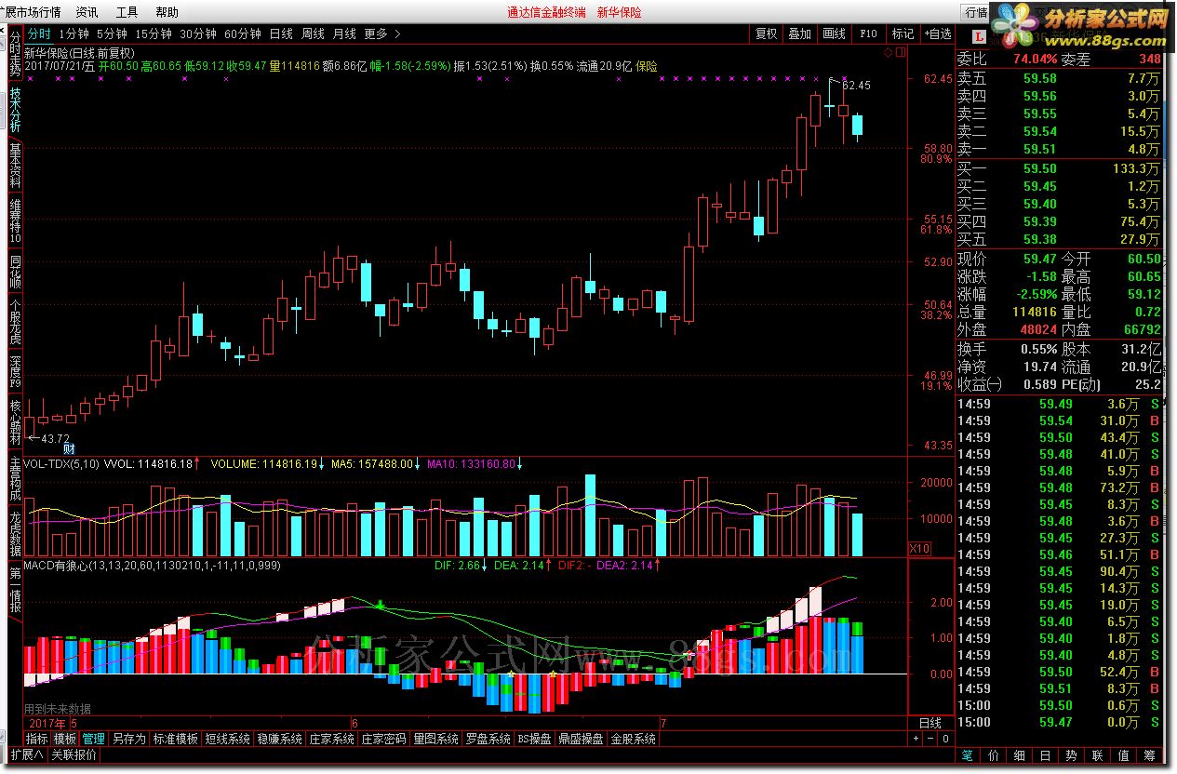Select the 15分钟 chart period

coord(154,33)
